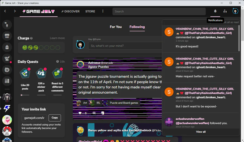
Task: Open comments on the jigsaw post
Action: (x=94, y=113)
